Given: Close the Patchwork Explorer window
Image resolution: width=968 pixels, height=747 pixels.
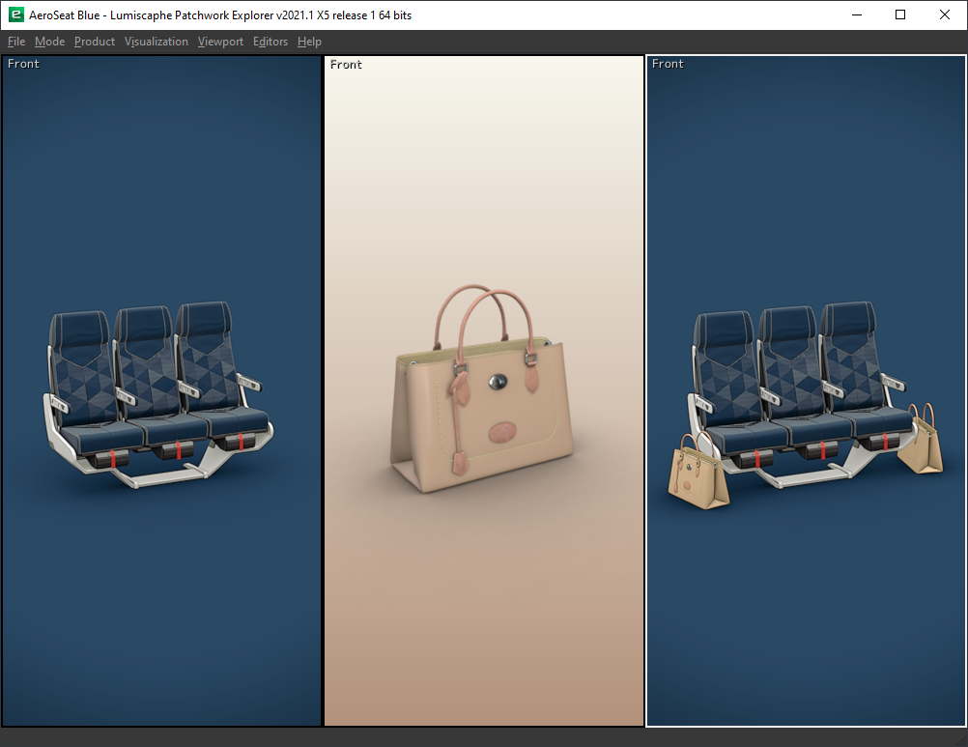Looking at the screenshot, I should [945, 14].
